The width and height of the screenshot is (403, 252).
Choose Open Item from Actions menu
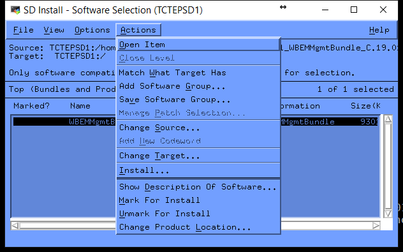(198, 45)
